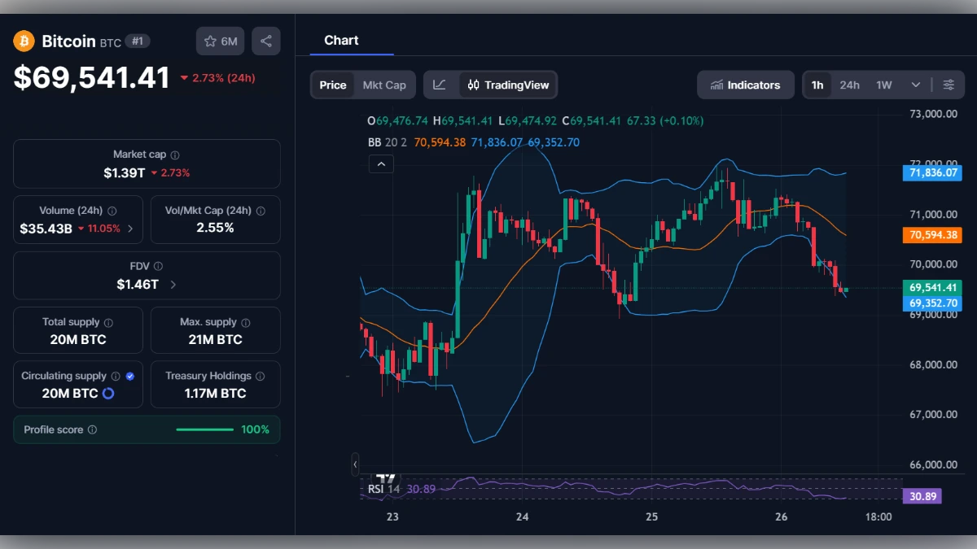Screen dimensions: 977x549
Task: Select the line chart style icon
Action: point(440,84)
